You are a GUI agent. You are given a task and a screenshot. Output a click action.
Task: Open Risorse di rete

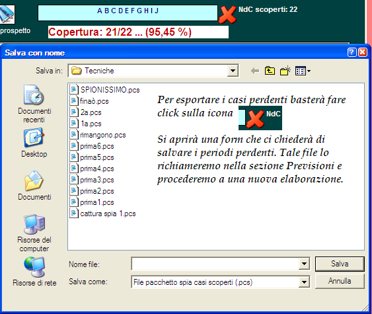point(34,272)
